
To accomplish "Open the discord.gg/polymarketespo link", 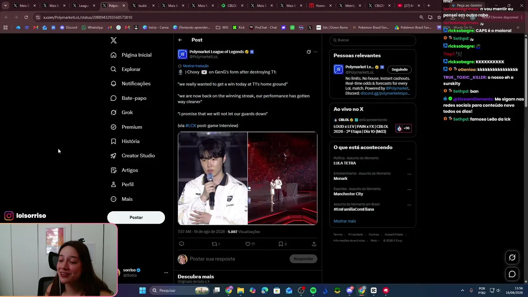I will [x=385, y=93].
